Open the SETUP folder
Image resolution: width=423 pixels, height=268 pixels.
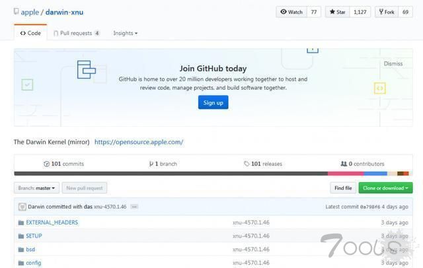[x=34, y=236]
